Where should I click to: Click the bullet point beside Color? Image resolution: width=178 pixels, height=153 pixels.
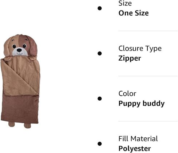tap(100, 98)
